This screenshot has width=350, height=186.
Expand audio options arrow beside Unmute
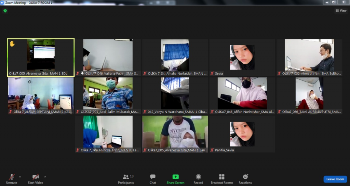[x=20, y=177]
